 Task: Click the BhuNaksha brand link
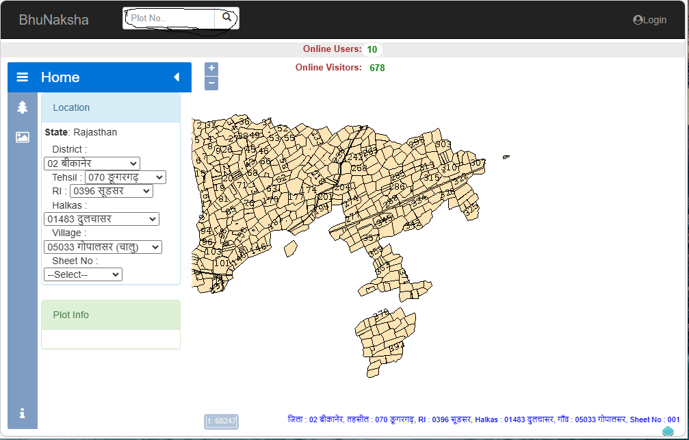[53, 20]
